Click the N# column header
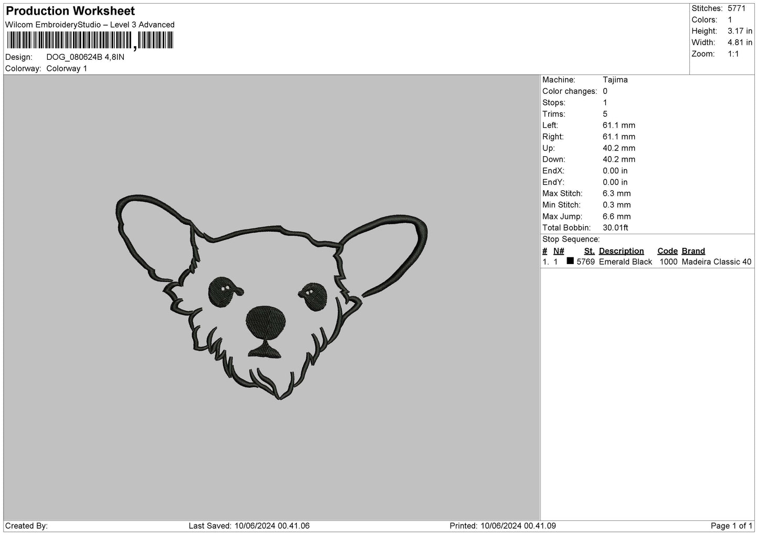This screenshot has width=758, height=535. [559, 251]
